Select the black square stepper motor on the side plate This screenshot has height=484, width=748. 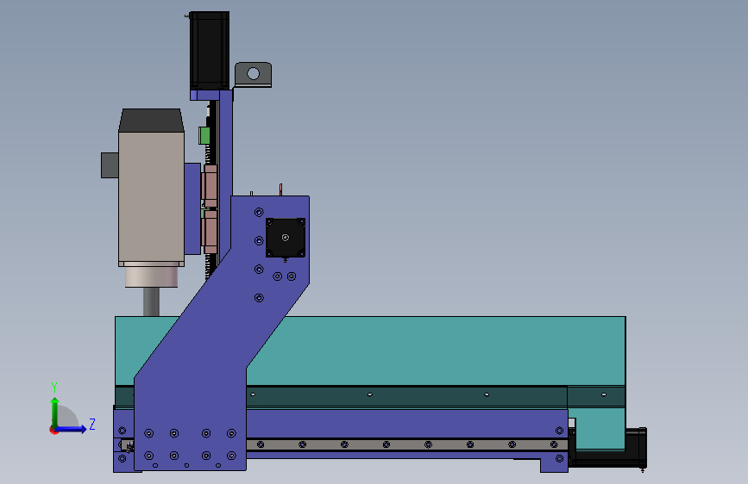pos(286,237)
